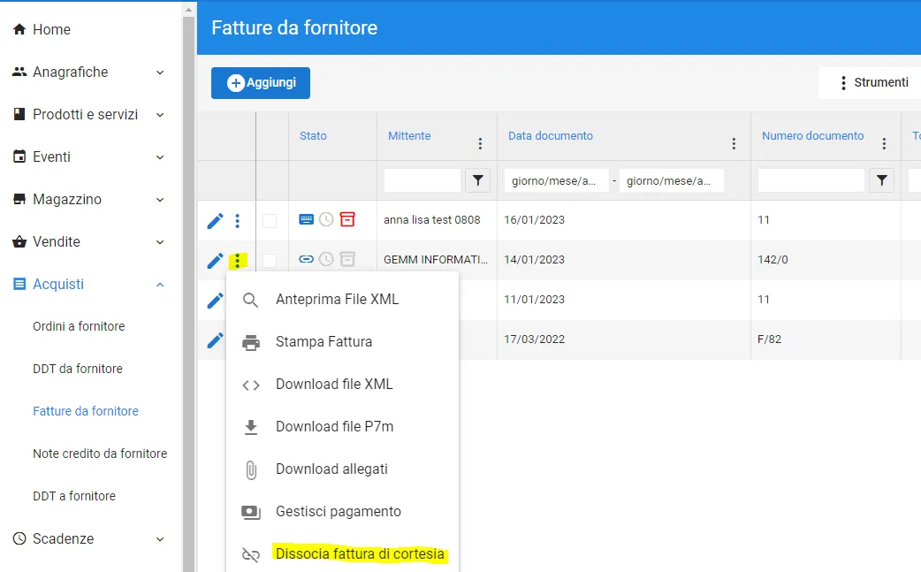Click the Anagrafiche people icon

[19, 72]
